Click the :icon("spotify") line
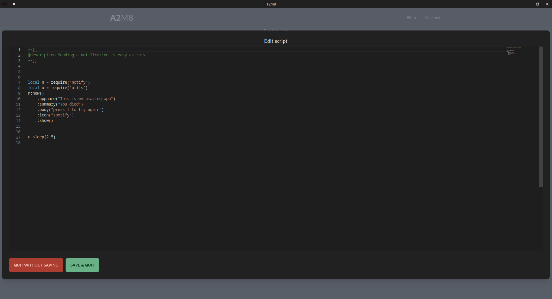 click(56, 115)
